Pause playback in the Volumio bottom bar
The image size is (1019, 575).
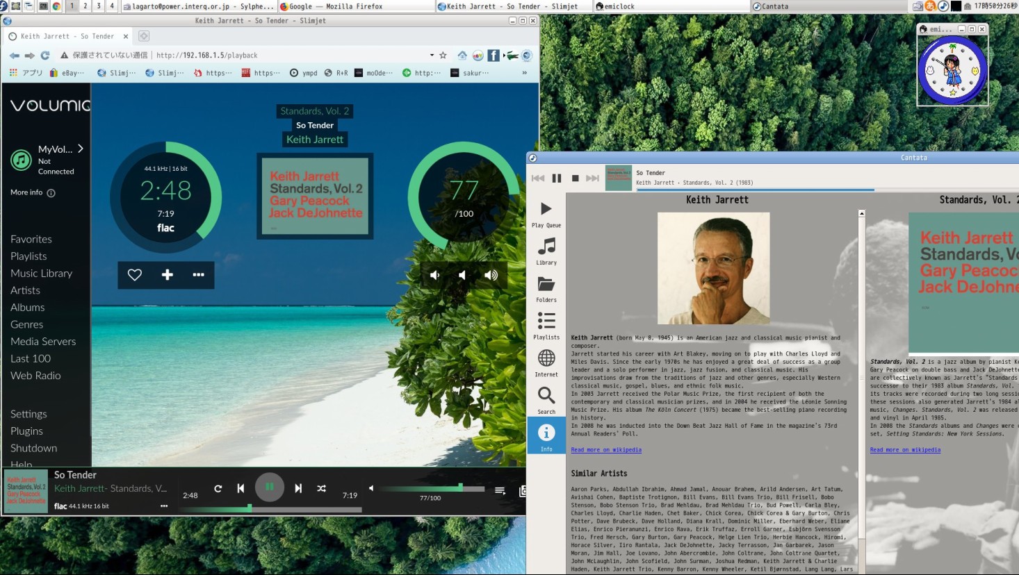269,487
